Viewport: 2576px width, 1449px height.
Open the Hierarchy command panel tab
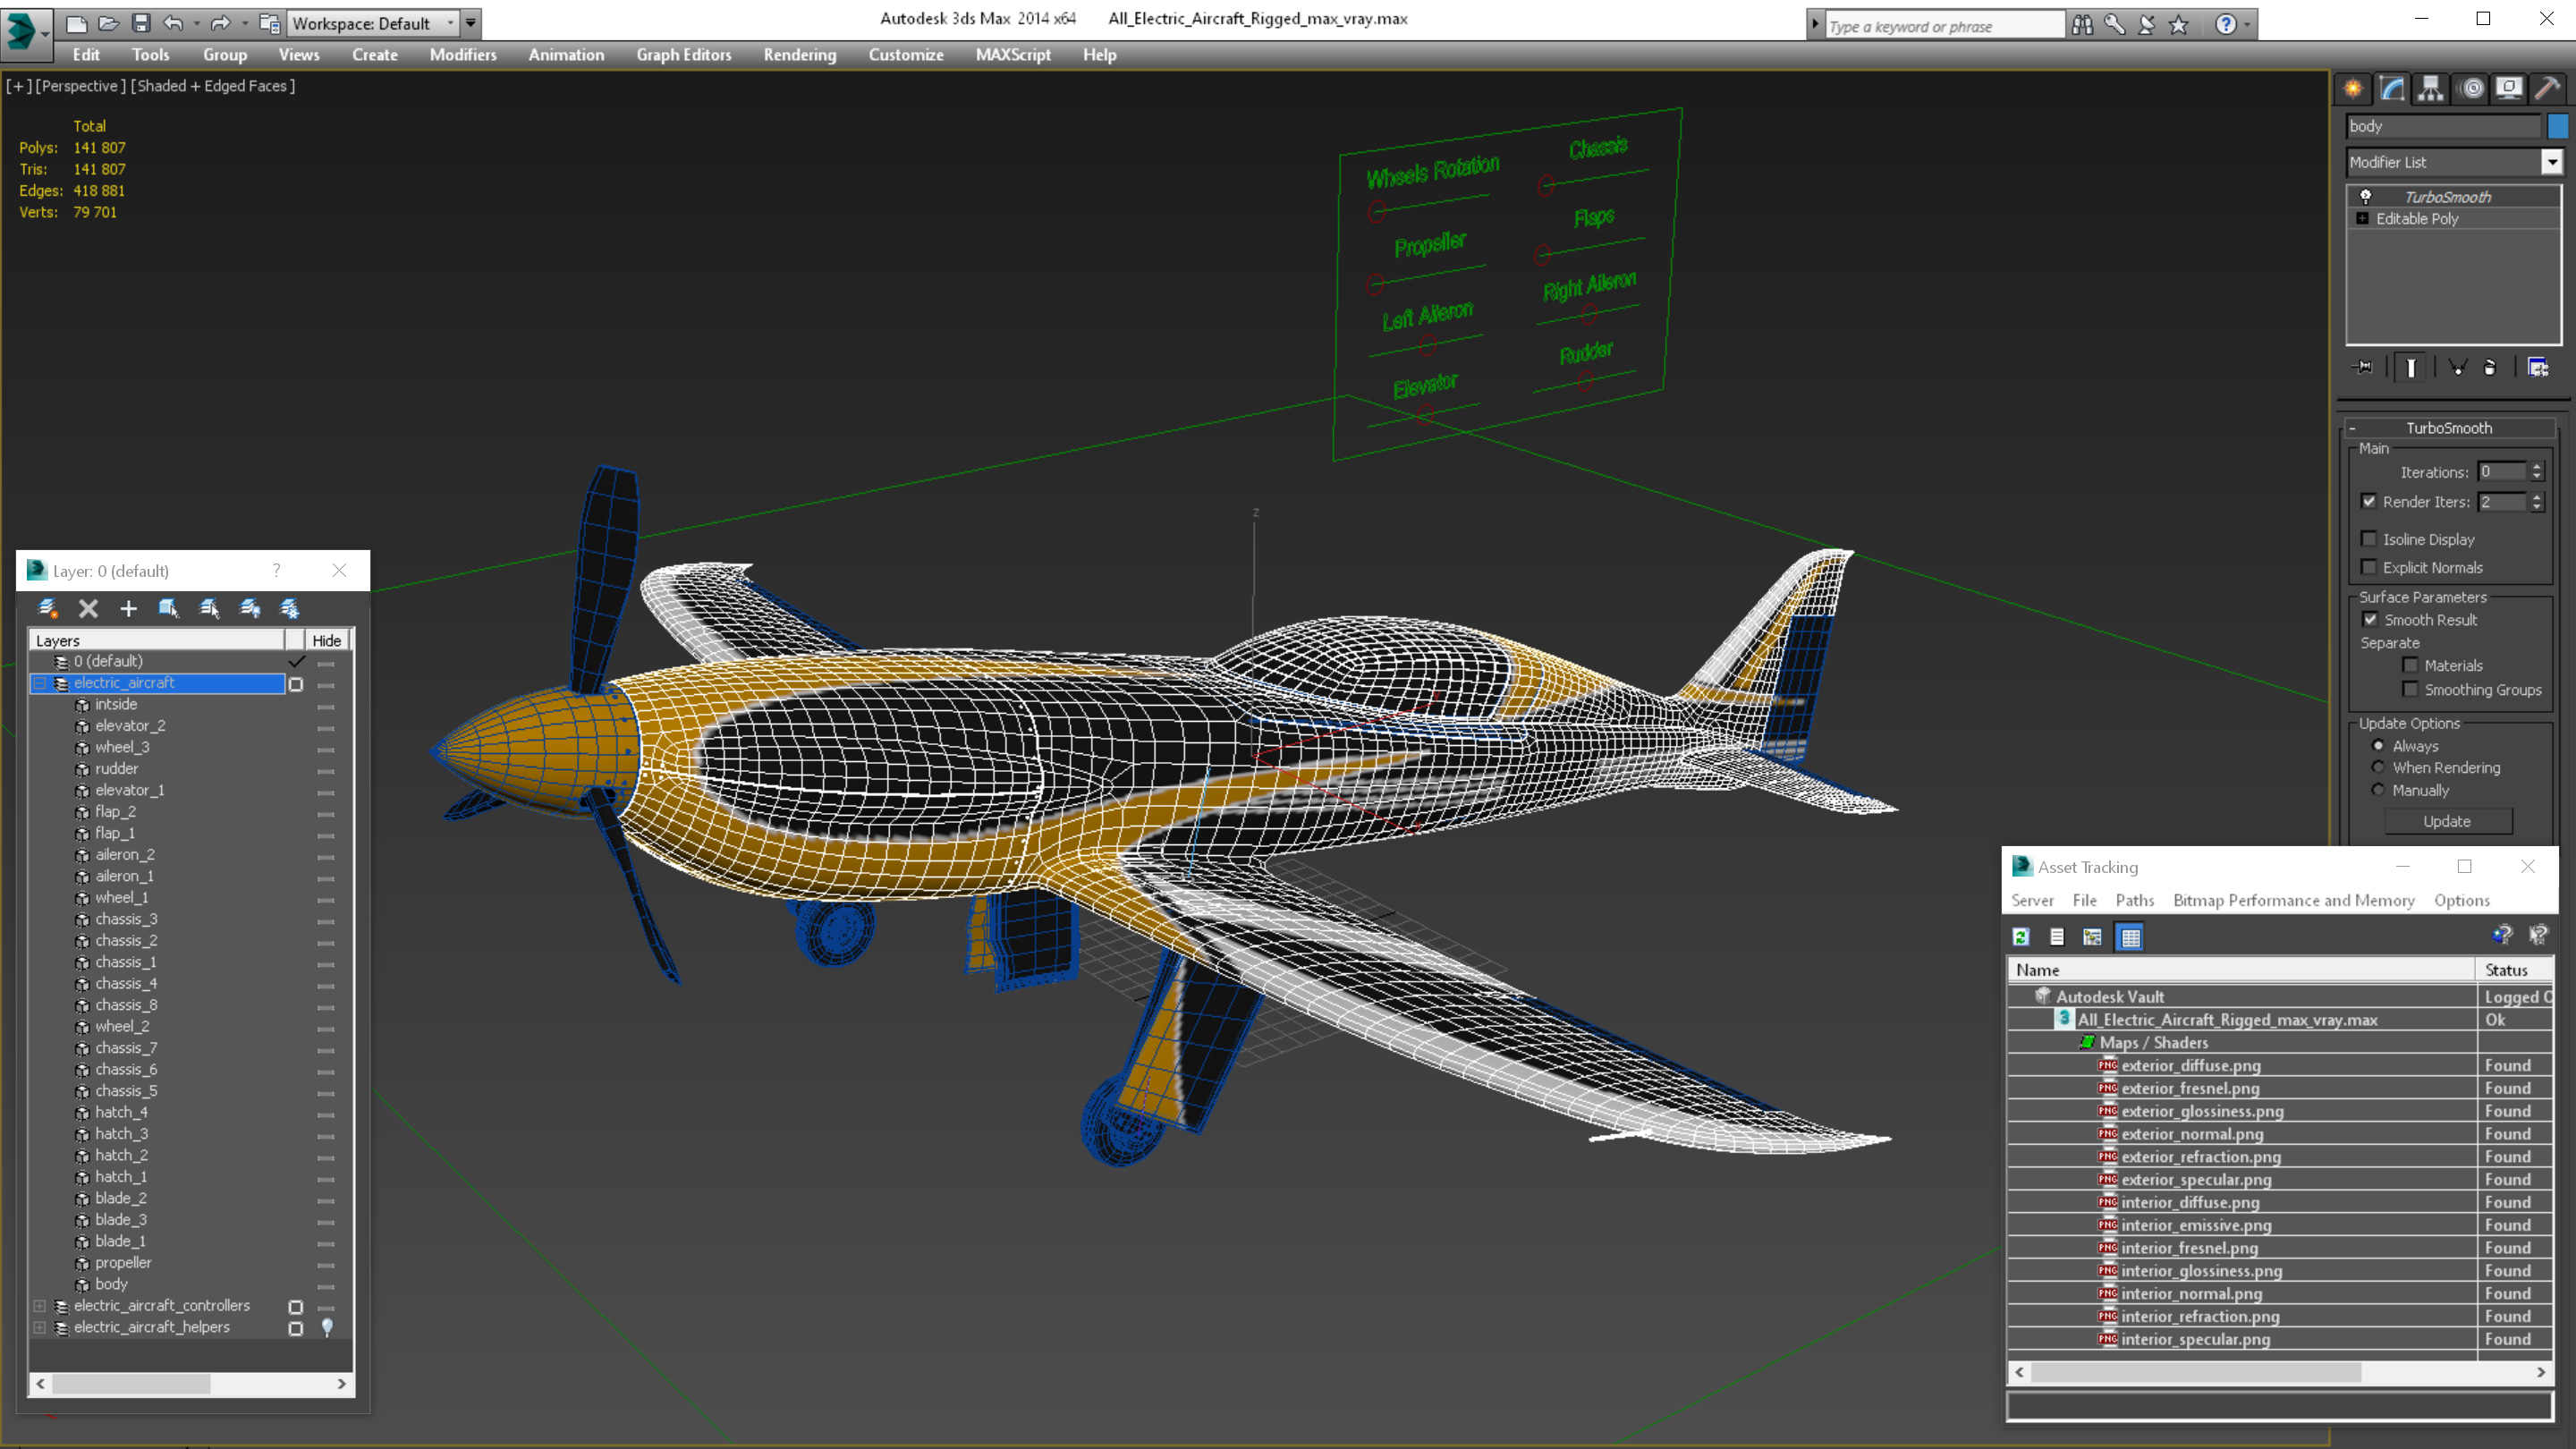pyautogui.click(x=2431, y=88)
